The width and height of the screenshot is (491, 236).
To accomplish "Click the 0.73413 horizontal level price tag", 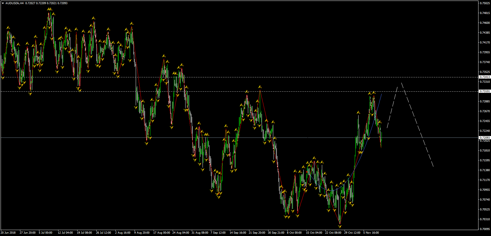I will [484, 77].
